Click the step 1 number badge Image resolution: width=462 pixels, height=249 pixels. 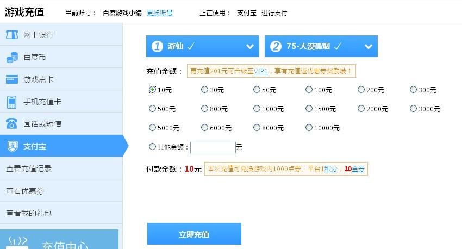point(157,46)
